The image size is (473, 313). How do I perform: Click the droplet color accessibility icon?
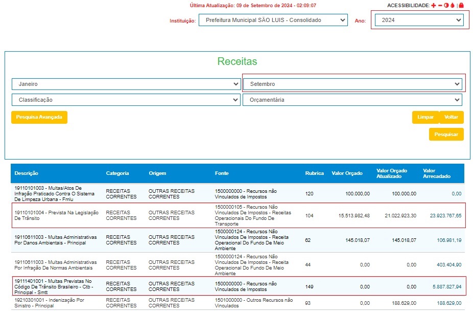pos(453,5)
